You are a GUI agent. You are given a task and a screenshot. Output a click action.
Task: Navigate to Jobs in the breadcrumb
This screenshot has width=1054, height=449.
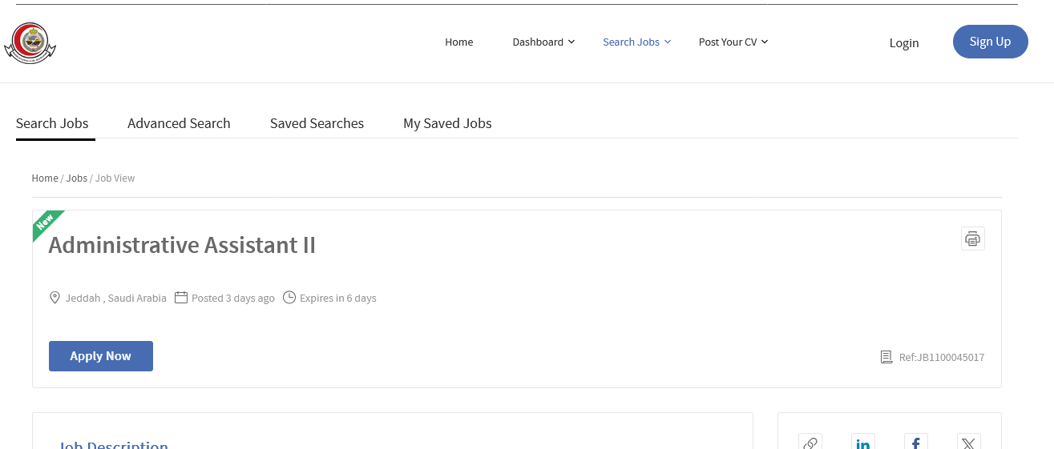(x=77, y=178)
